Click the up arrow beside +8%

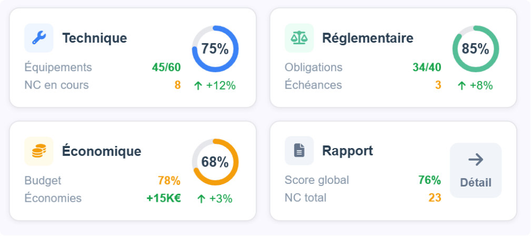click(x=462, y=85)
